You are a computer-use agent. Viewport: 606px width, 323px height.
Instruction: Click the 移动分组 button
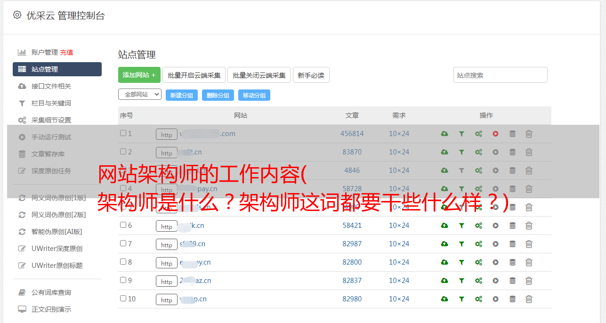(x=254, y=95)
